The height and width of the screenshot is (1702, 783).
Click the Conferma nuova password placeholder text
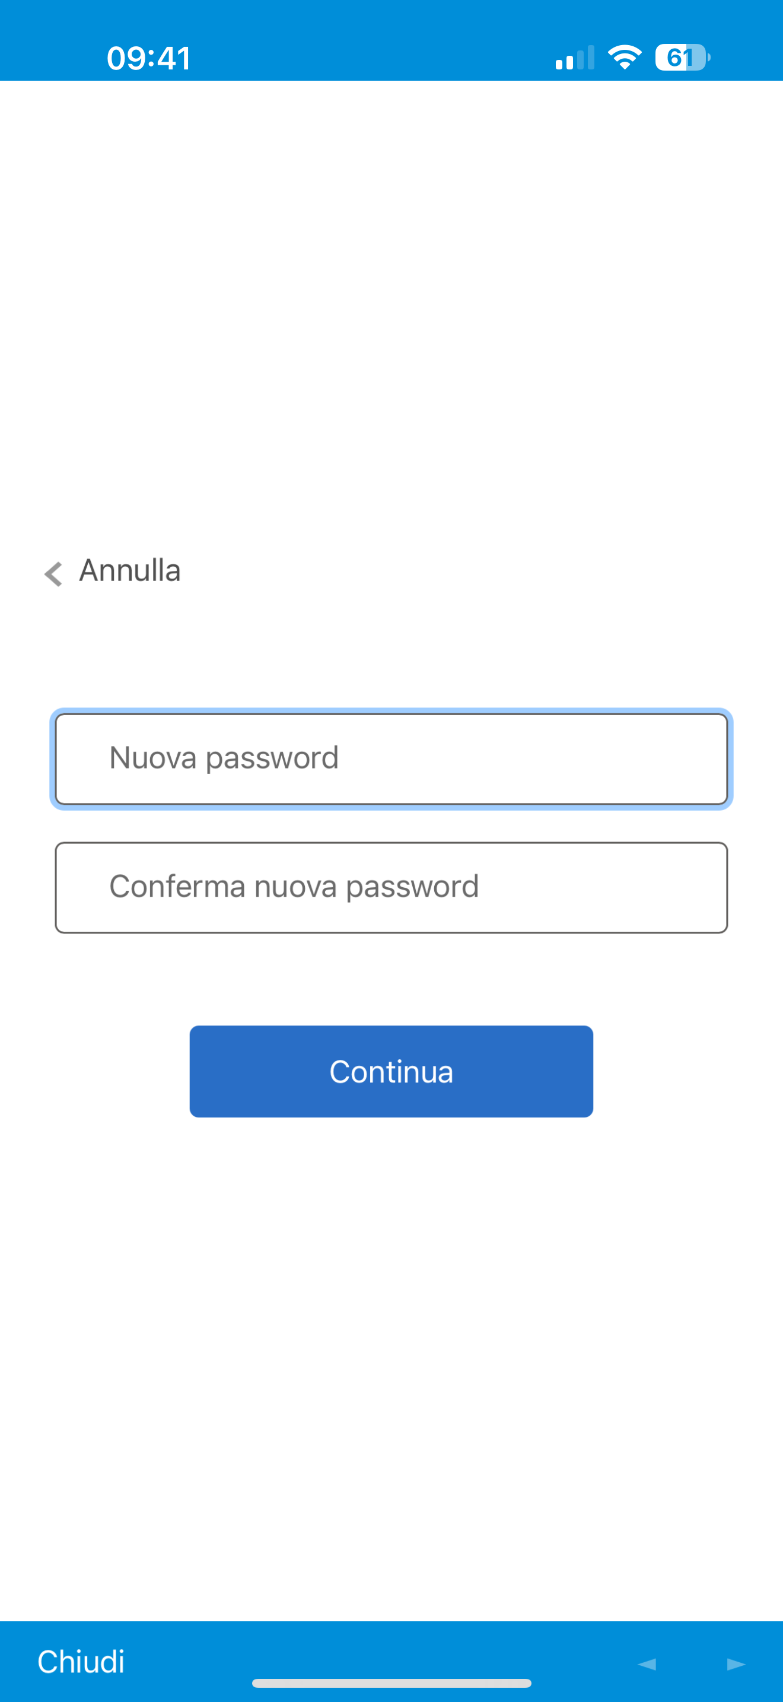pos(294,887)
